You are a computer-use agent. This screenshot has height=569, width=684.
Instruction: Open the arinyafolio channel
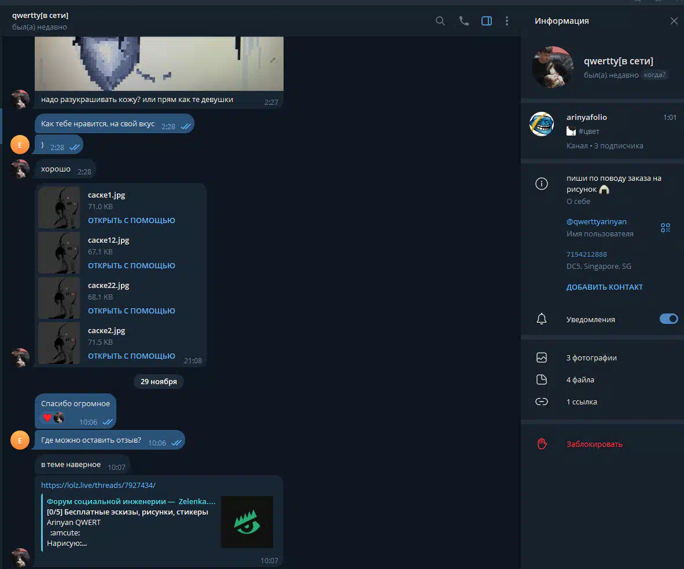tap(586, 118)
